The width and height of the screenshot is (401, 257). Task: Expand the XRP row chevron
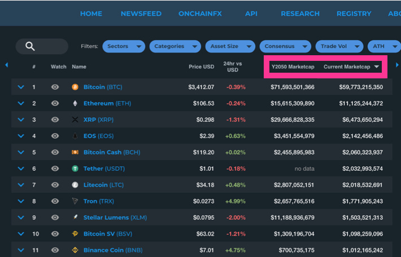[x=21, y=119]
